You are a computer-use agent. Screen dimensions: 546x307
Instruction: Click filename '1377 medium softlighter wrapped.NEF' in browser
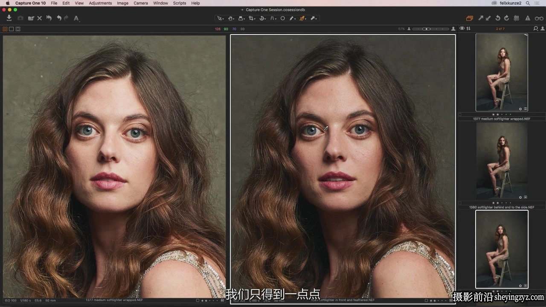(502, 119)
